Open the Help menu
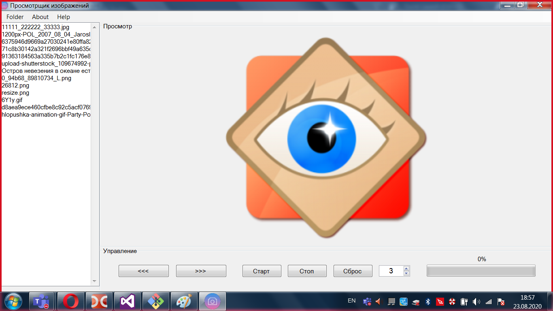This screenshot has height=311, width=553. tap(63, 17)
